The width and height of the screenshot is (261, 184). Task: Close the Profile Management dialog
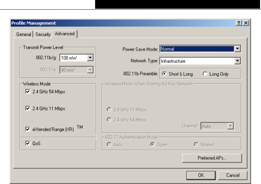point(246,23)
